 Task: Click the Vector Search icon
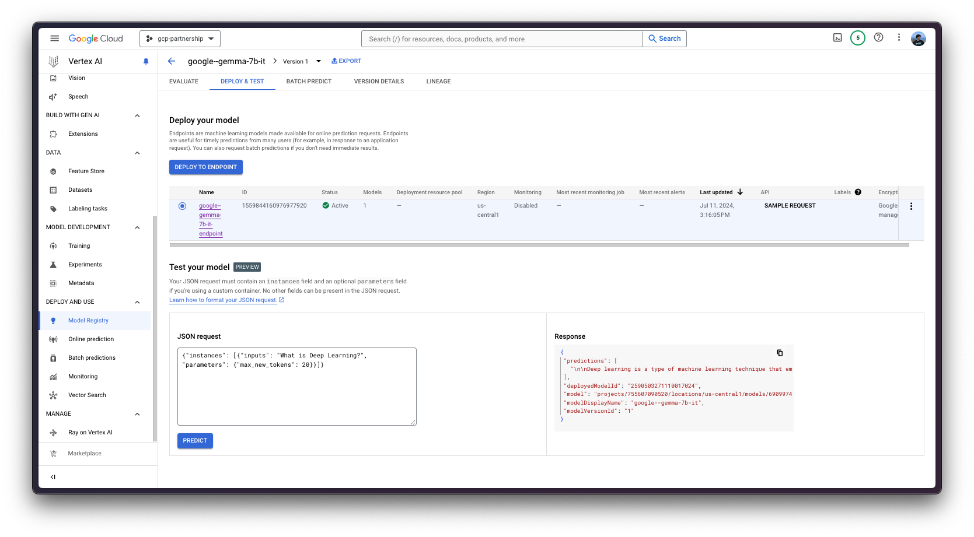point(53,395)
